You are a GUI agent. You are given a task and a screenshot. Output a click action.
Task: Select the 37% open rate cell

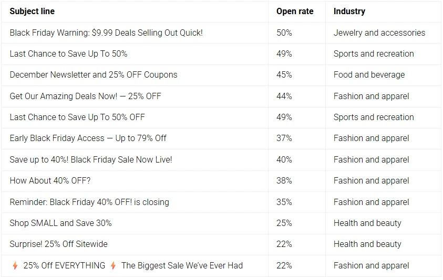point(284,138)
